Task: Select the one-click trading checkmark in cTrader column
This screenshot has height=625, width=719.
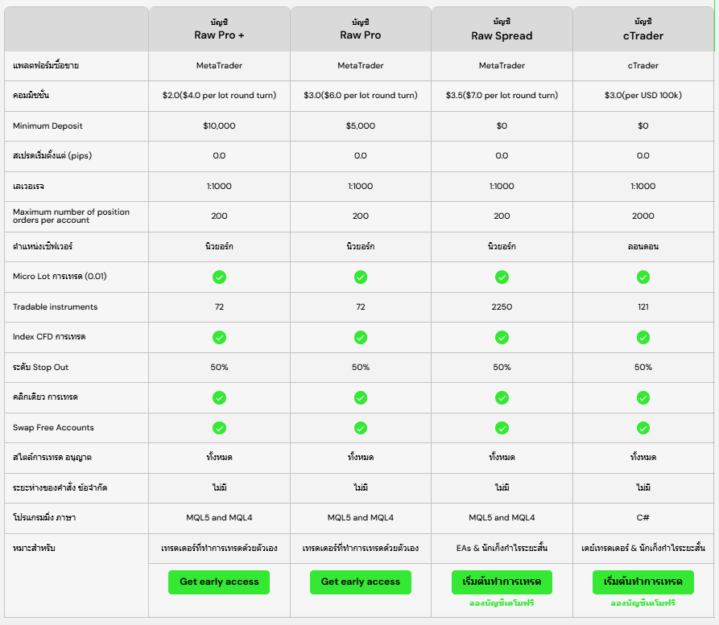Action: [x=643, y=397]
